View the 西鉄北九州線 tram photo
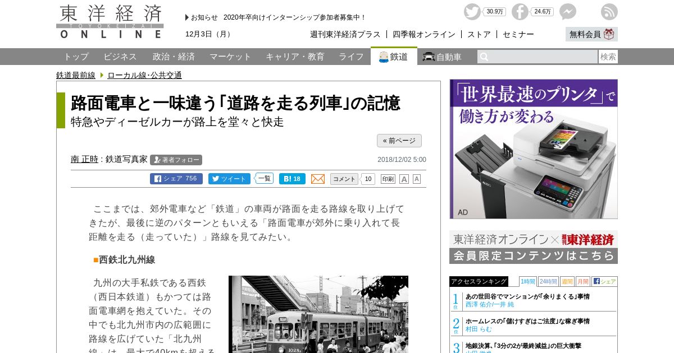Viewport: 674px width, 353px height. [x=318, y=314]
